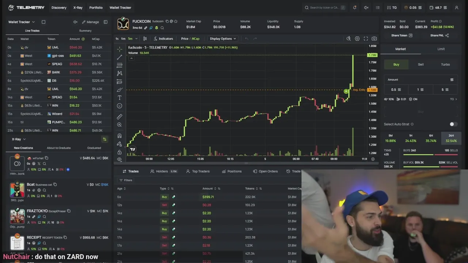
Task: Open chart settings gear icon
Action: point(357,38)
